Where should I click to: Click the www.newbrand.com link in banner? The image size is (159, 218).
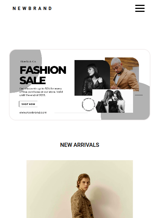[33, 112]
